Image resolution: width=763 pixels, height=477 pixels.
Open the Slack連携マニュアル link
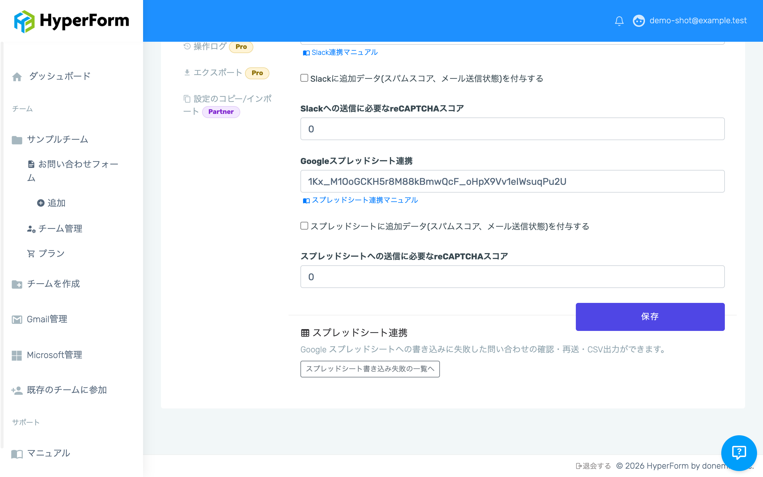(x=345, y=52)
